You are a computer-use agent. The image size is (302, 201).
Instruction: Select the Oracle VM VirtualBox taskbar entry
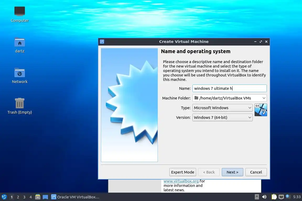pyautogui.click(x=75, y=197)
